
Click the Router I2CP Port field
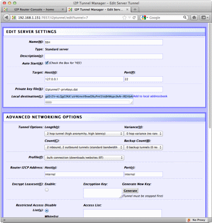click(143, 174)
